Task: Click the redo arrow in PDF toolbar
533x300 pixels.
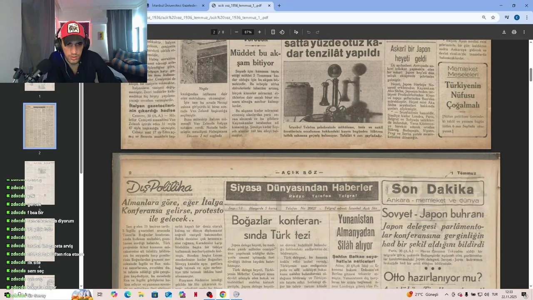Action: 317,32
